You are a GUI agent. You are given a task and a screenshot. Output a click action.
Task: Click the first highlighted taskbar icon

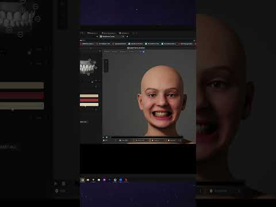click(83, 180)
